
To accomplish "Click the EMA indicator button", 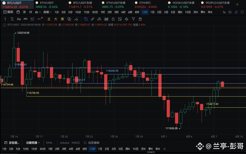I will pos(49,143).
